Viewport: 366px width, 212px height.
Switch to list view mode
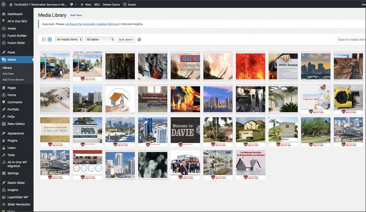43,40
